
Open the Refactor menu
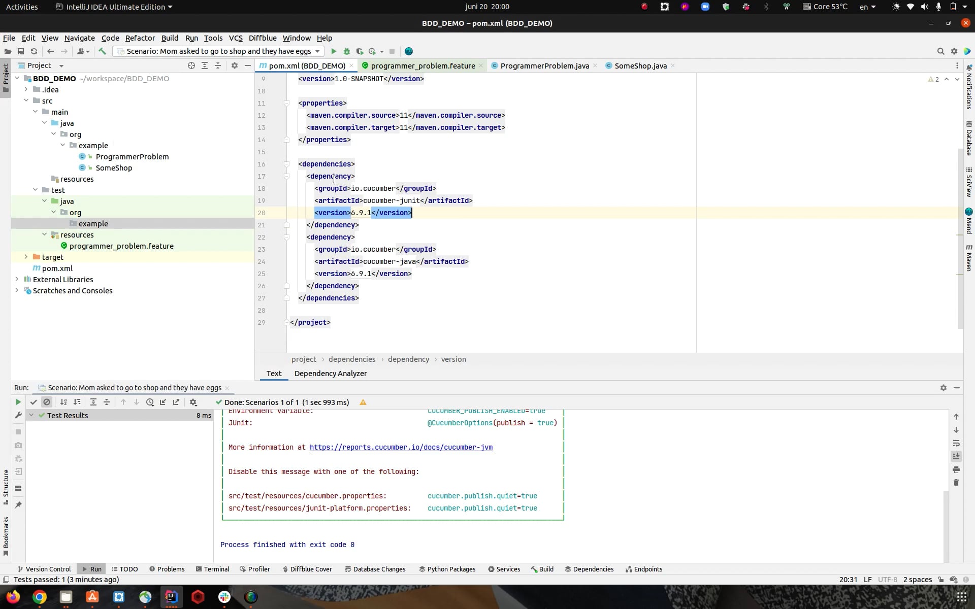(140, 38)
